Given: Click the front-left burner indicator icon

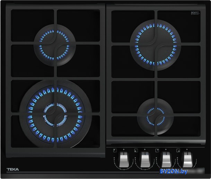Looking at the screenshot, I should pos(136,150).
